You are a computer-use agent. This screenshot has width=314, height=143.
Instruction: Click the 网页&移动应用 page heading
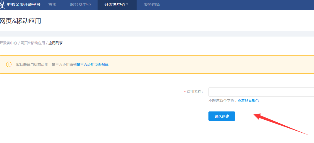(x=20, y=21)
